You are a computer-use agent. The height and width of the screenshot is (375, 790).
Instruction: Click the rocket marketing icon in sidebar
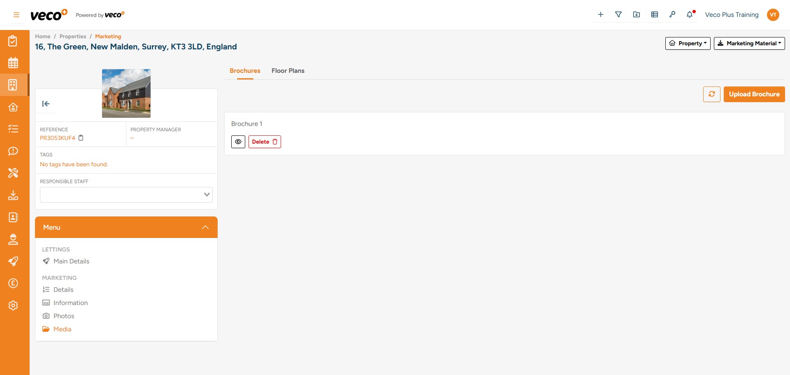[14, 261]
